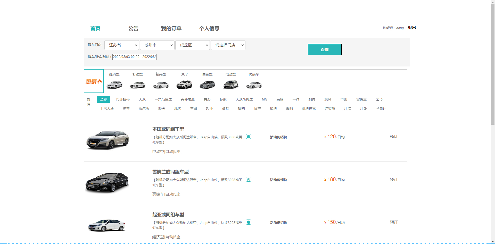Filter by brand 上汽大通
Screen dimensions: 495x244
pos(107,109)
